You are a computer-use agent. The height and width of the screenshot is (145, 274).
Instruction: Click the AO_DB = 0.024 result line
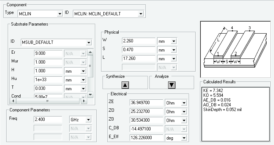click(x=217, y=105)
